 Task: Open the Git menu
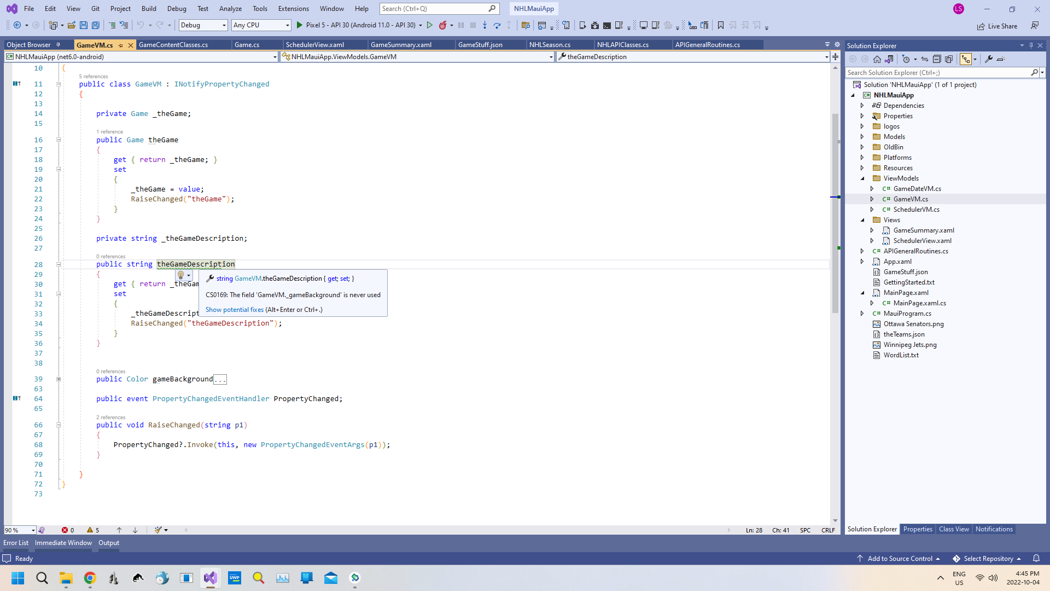(x=95, y=8)
